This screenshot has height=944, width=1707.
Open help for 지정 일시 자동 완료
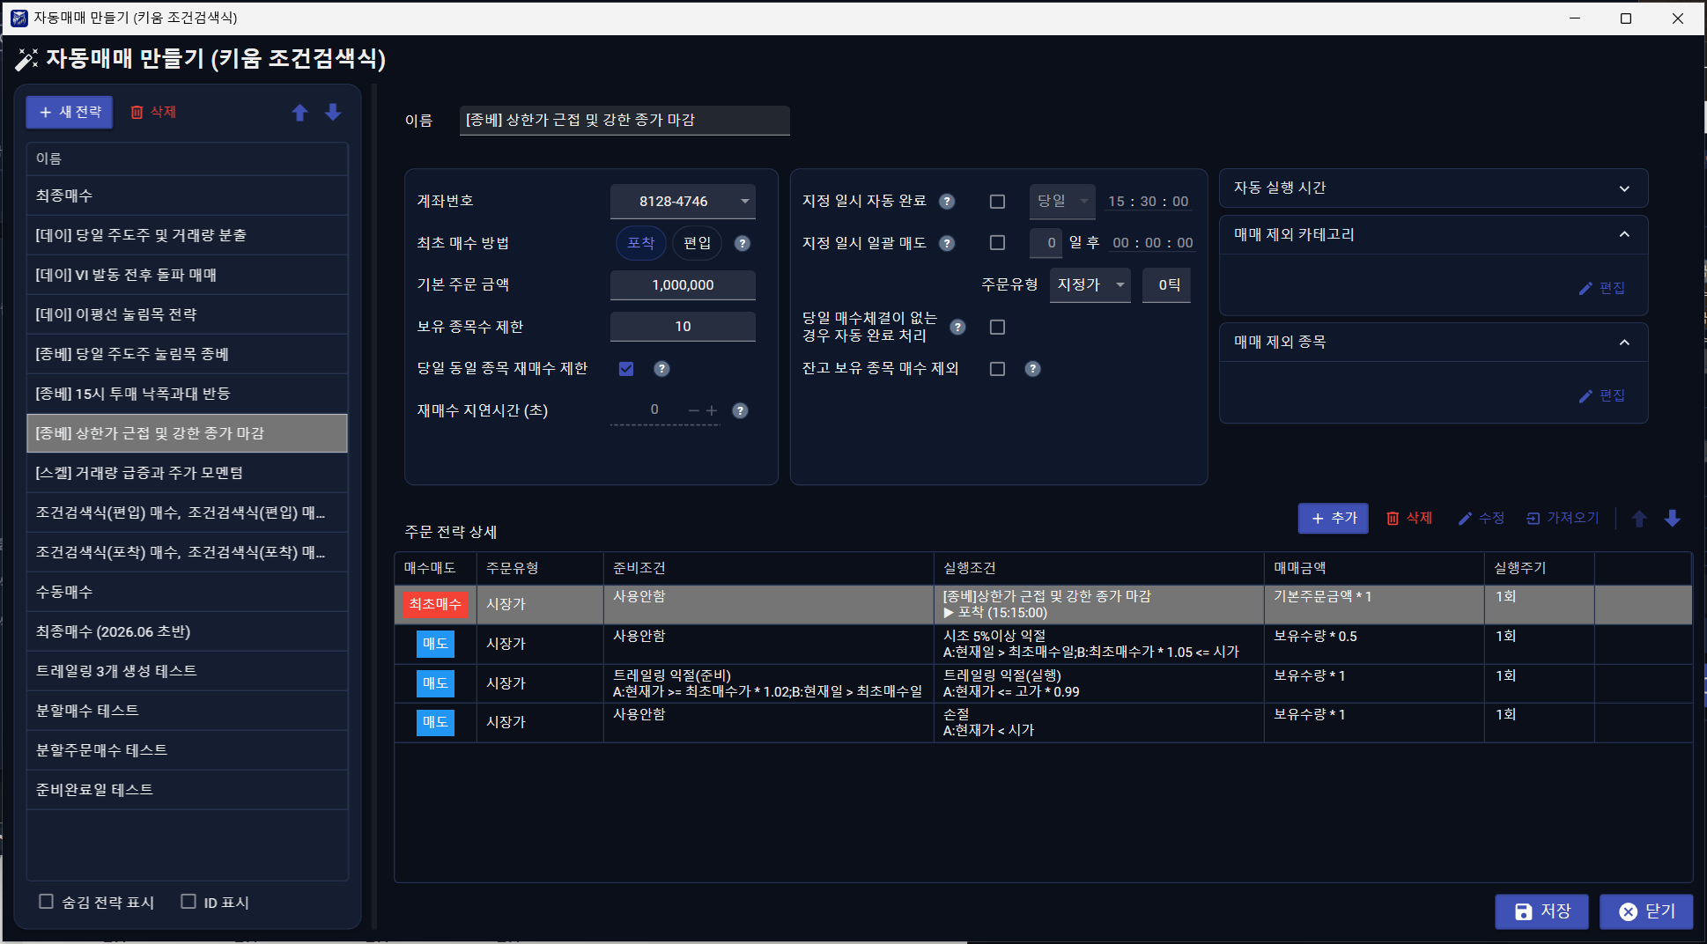[x=947, y=202]
